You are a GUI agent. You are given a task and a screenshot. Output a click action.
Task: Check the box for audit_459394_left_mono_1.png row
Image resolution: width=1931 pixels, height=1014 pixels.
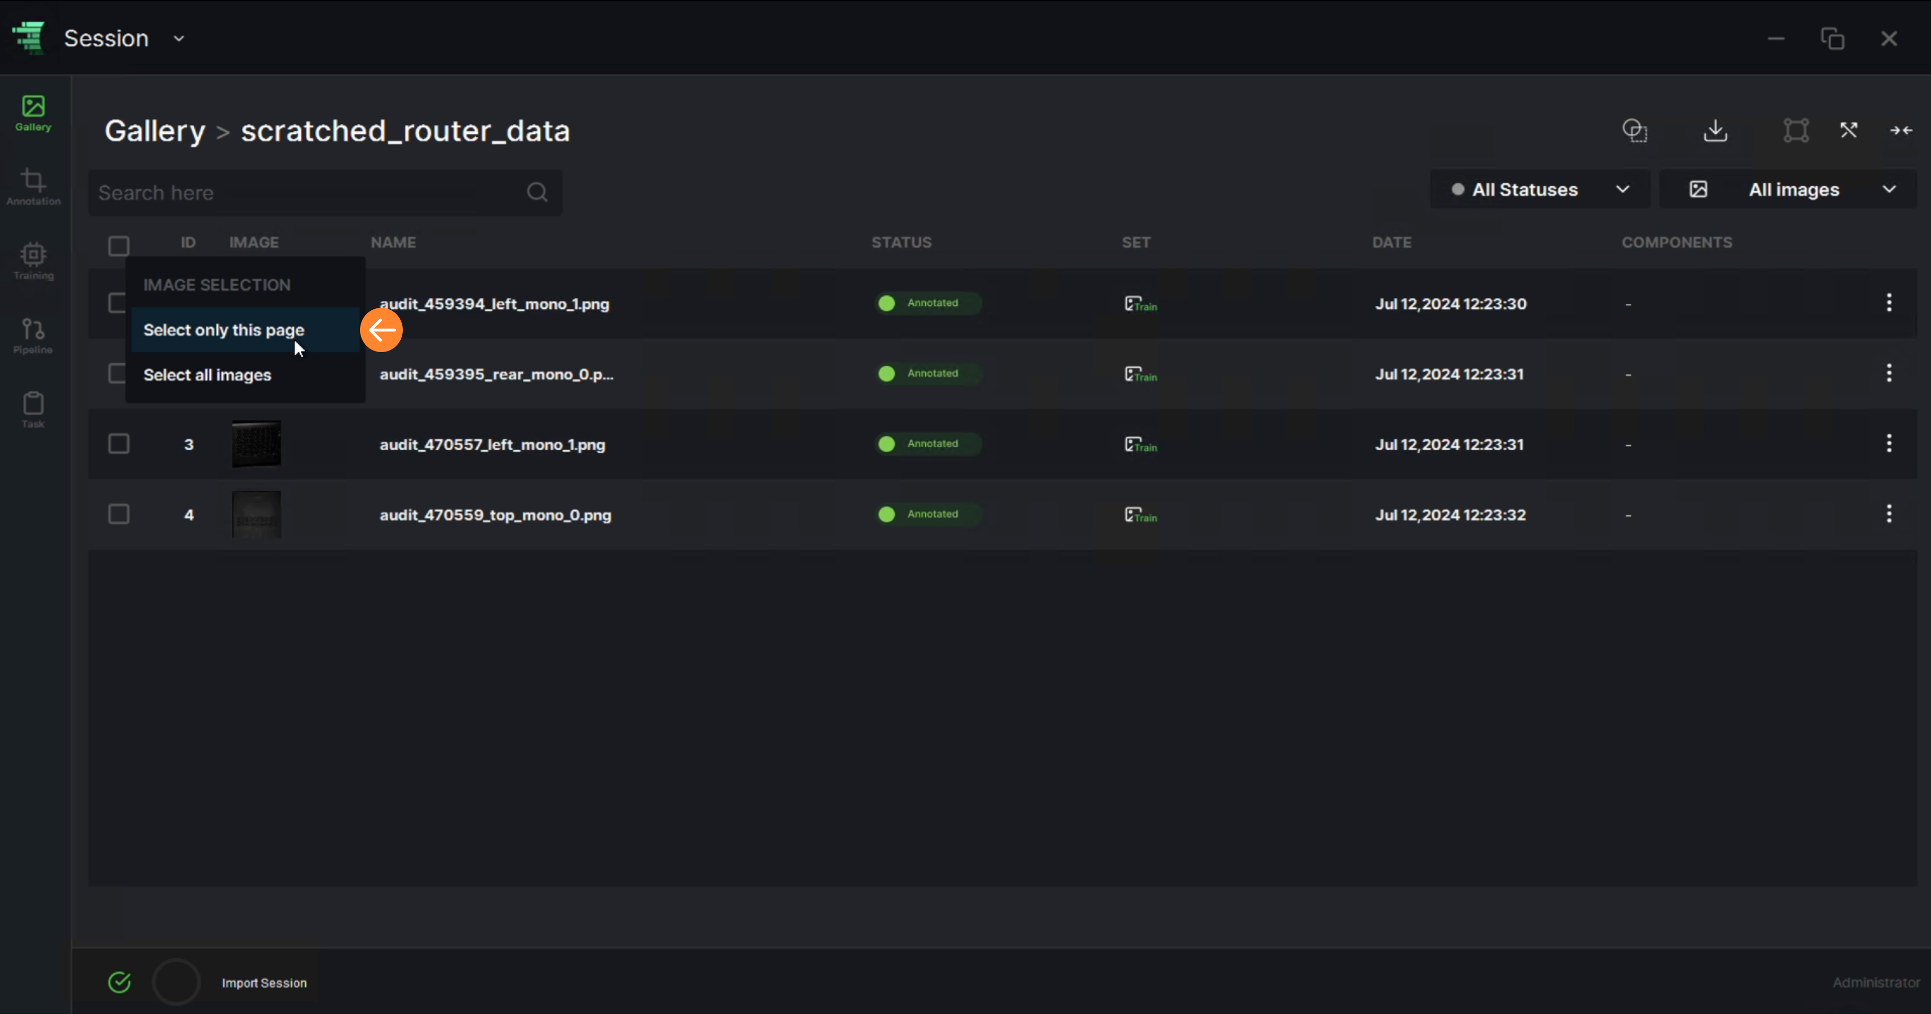[x=116, y=303]
